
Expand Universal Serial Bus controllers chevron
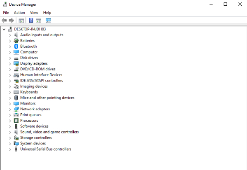(x=10, y=149)
